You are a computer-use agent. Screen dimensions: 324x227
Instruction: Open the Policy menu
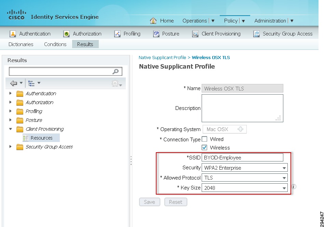tap(231, 21)
